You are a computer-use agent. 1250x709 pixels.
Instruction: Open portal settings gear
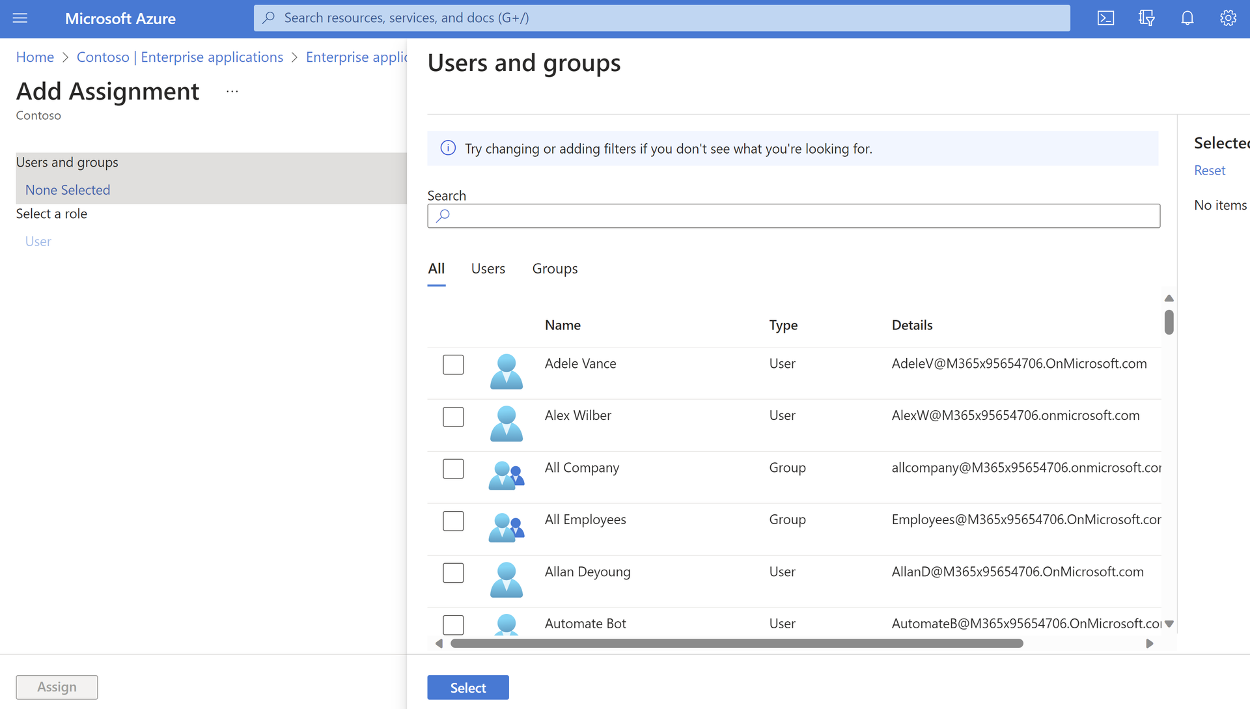tap(1228, 18)
